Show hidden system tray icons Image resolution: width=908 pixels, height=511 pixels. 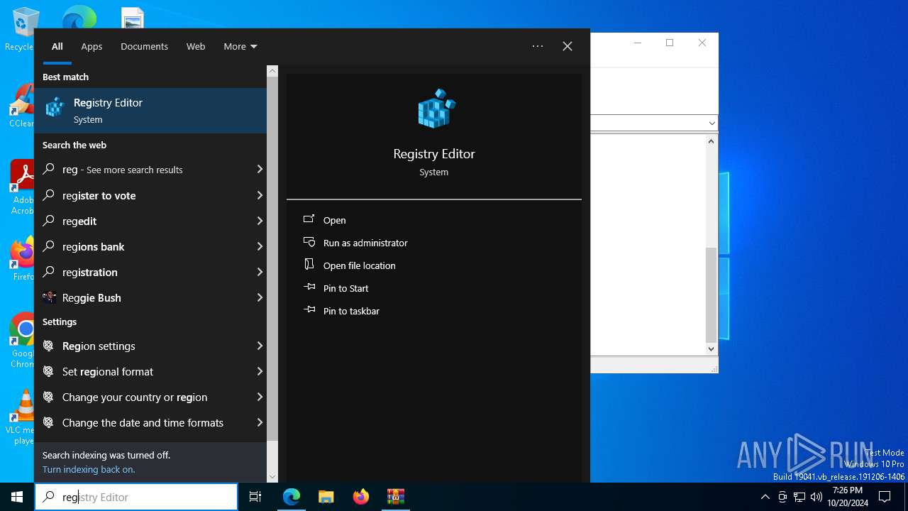[x=765, y=497]
